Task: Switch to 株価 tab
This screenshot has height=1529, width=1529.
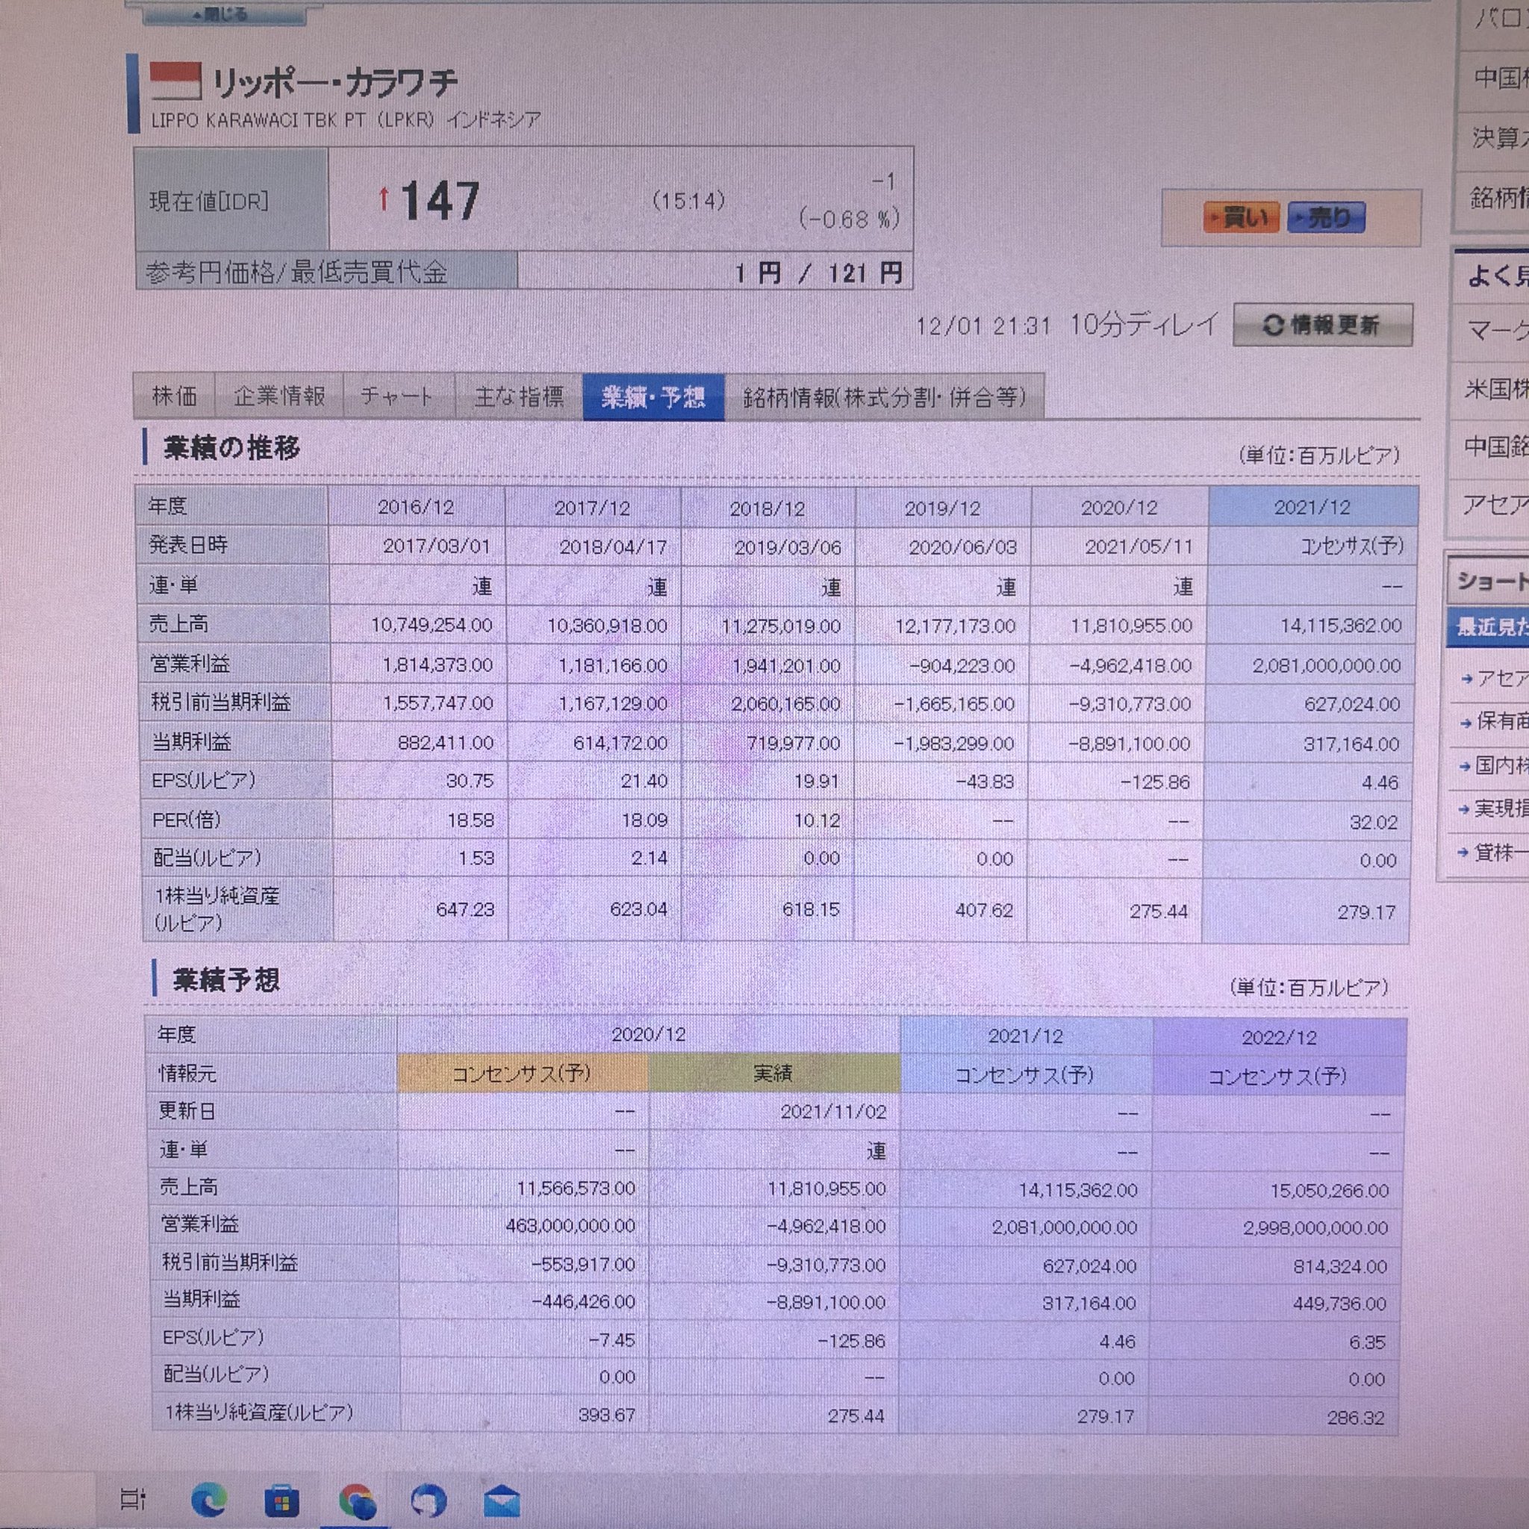Action: 174,396
